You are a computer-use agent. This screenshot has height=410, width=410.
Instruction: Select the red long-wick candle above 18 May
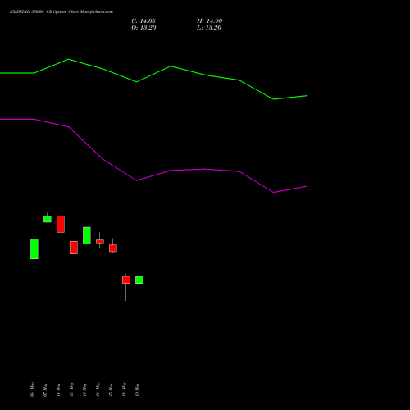coord(126,280)
